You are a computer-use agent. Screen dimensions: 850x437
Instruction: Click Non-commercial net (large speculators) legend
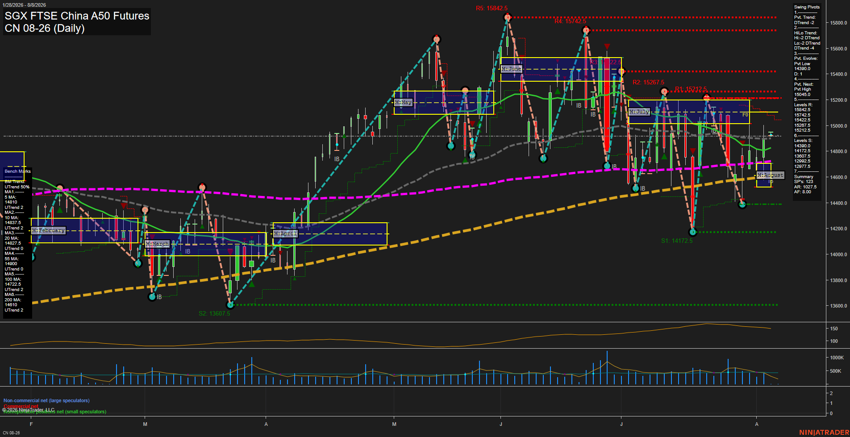pyautogui.click(x=46, y=400)
